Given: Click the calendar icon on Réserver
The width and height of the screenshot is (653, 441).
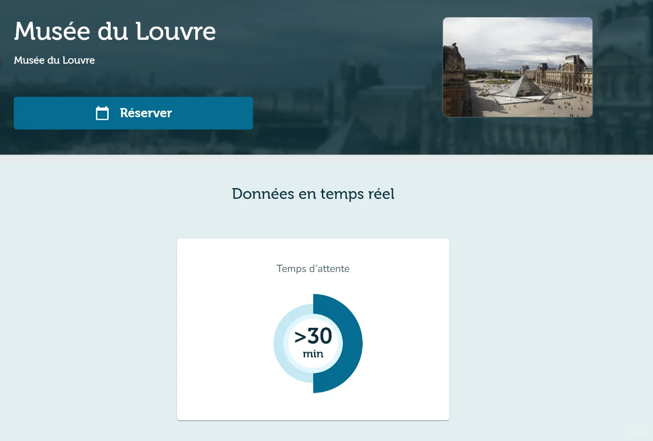Looking at the screenshot, I should [103, 113].
